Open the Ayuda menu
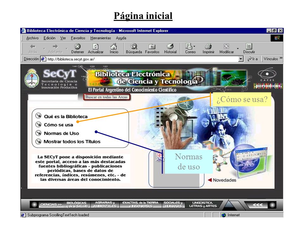Image resolution: width=304 pixels, height=228 pixels. tap(121, 38)
